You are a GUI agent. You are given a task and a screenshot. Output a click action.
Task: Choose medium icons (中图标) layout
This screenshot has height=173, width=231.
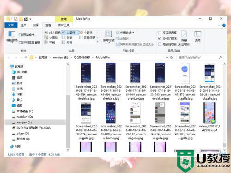click(86, 33)
